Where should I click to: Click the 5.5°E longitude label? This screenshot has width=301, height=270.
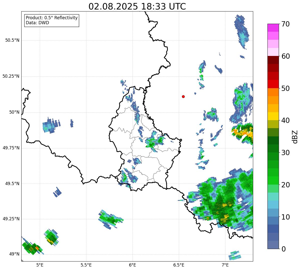(x=86, y=265)
